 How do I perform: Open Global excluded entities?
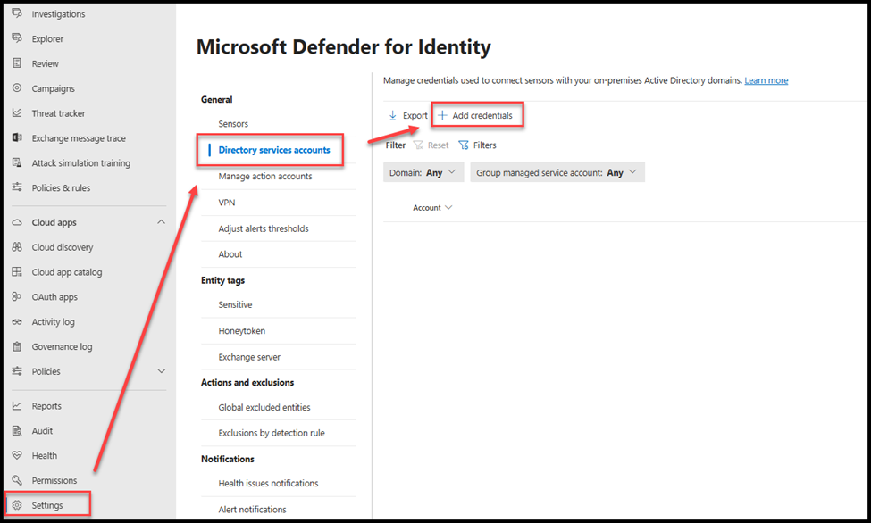264,407
